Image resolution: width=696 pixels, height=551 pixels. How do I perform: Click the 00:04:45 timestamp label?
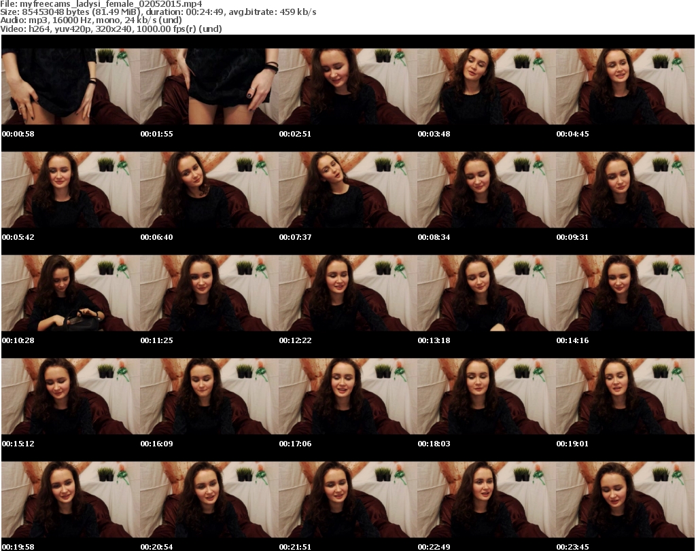point(572,134)
